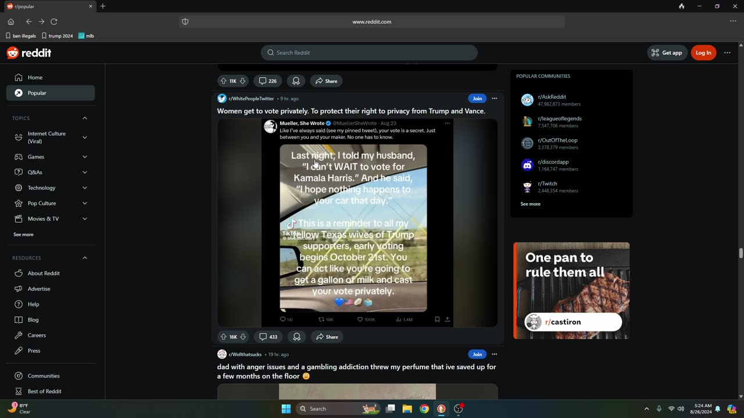Click the Search Reddit field
Image resolution: width=744 pixels, height=418 pixels.
(369, 53)
